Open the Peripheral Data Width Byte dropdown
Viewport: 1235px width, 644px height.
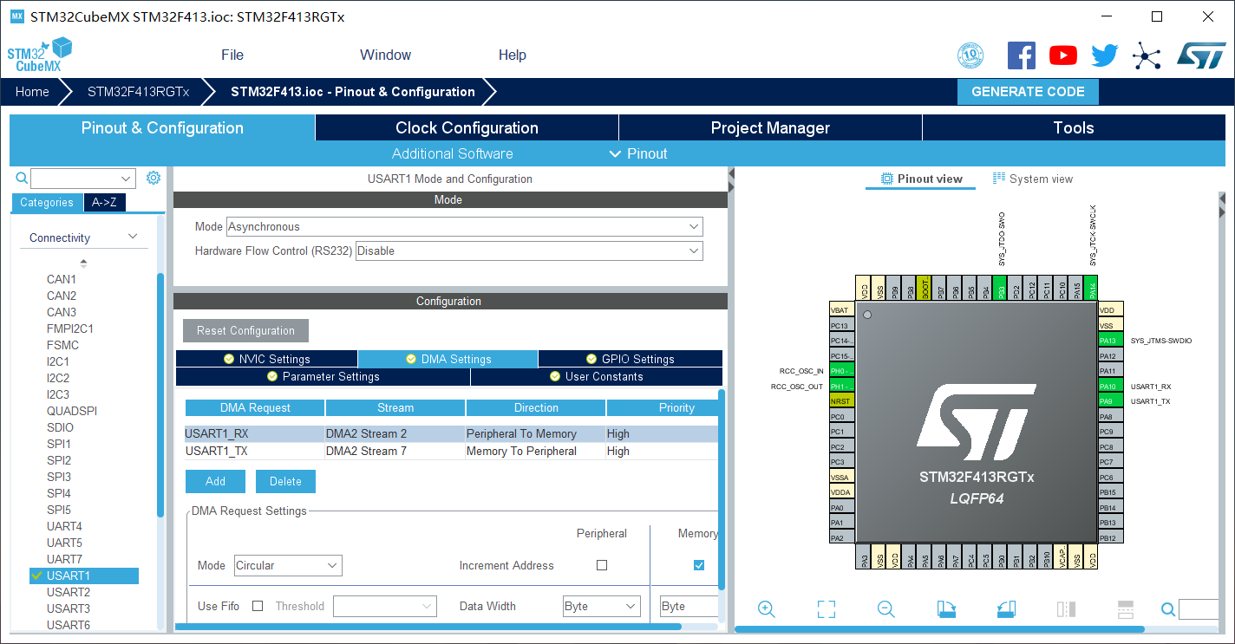tap(602, 606)
